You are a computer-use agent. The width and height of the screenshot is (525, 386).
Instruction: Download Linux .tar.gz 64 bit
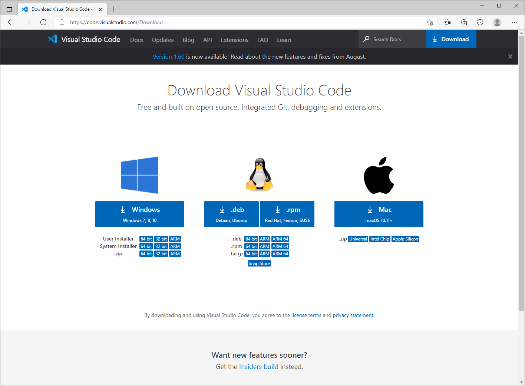(251, 254)
